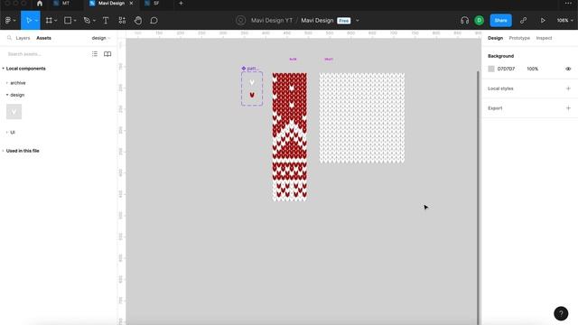Image resolution: width=578 pixels, height=325 pixels.
Task: Switch to the Layers tab
Action: point(23,38)
